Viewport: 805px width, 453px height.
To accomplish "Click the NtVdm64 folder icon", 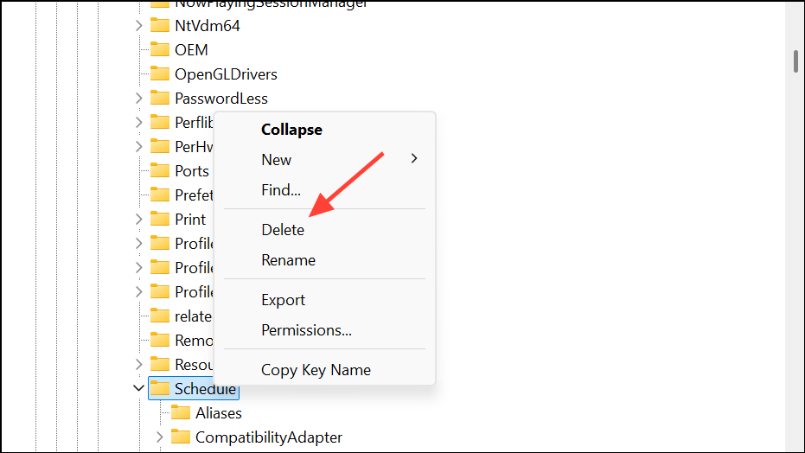I will click(160, 25).
